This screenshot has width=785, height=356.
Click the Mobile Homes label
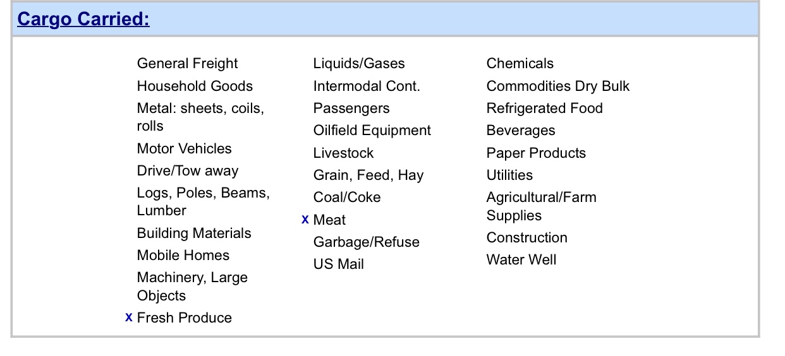pyautogui.click(x=183, y=256)
